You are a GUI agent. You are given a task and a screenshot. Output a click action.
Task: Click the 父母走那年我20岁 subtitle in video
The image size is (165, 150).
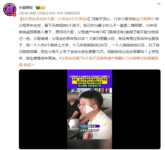pyautogui.click(x=89, y=130)
